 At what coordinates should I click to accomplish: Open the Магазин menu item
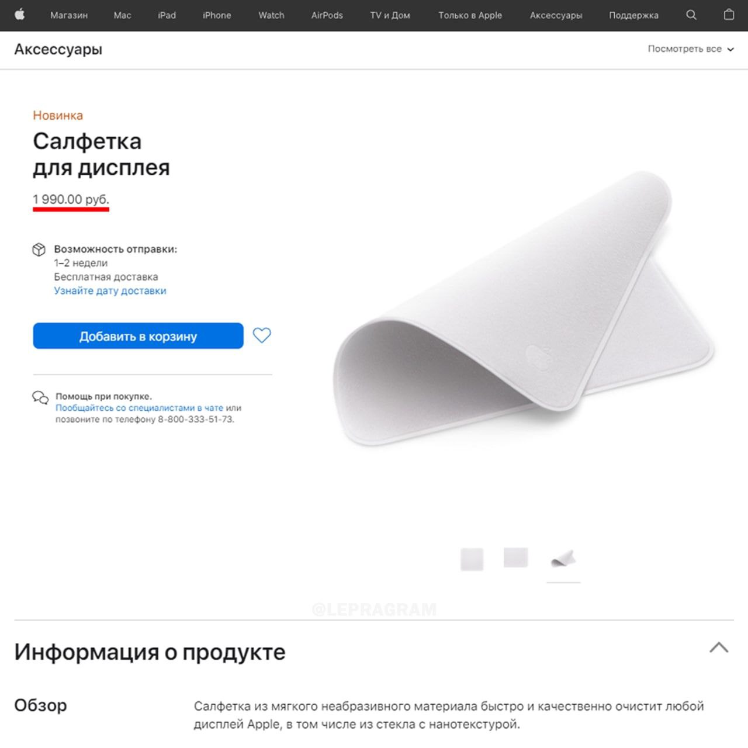tap(69, 15)
